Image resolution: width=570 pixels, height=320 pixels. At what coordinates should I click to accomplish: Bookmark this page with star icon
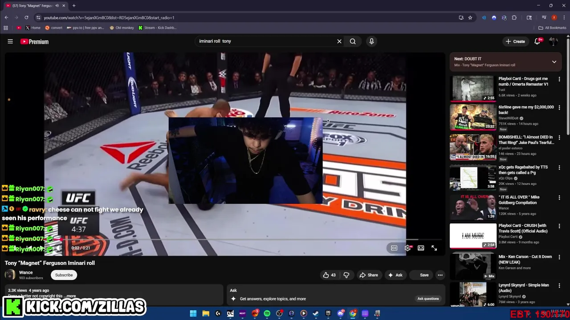point(470,17)
